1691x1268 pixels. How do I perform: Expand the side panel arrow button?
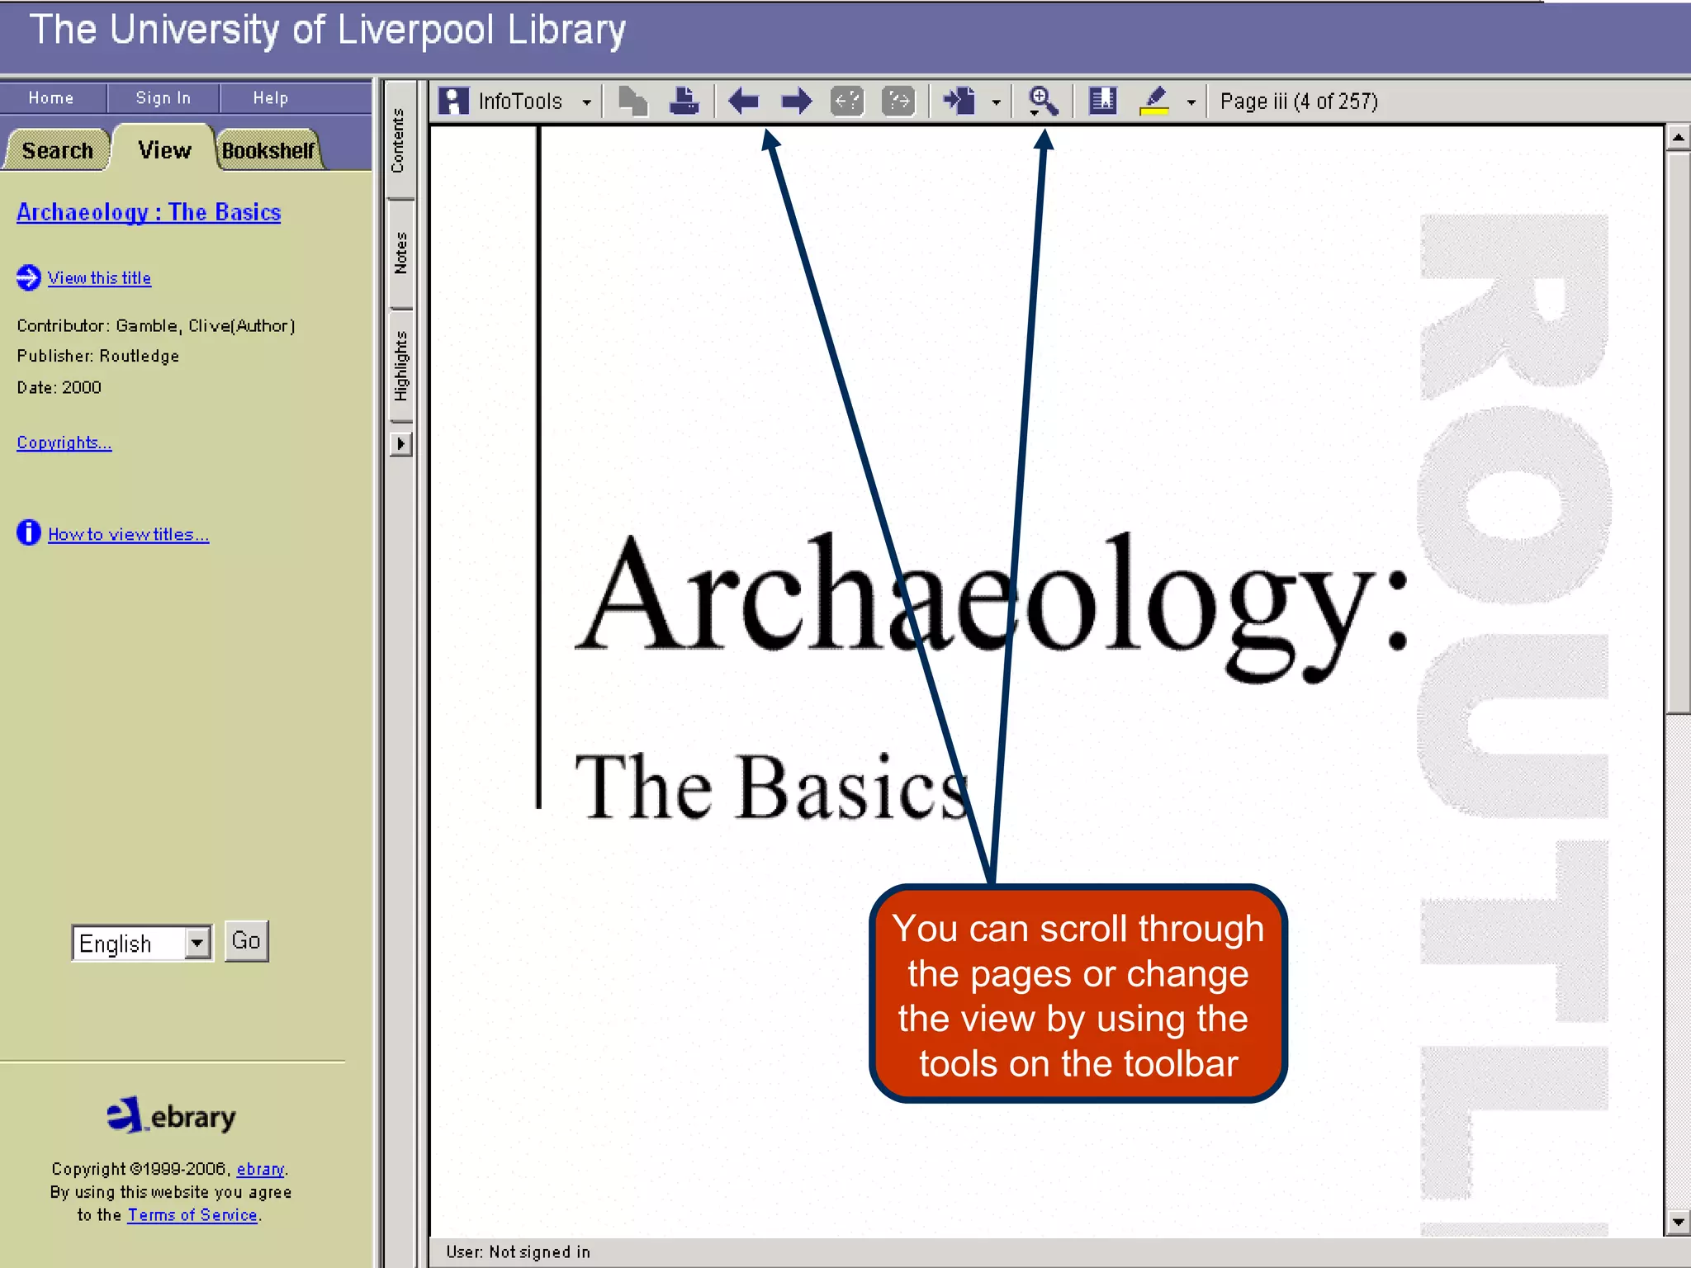coord(400,444)
